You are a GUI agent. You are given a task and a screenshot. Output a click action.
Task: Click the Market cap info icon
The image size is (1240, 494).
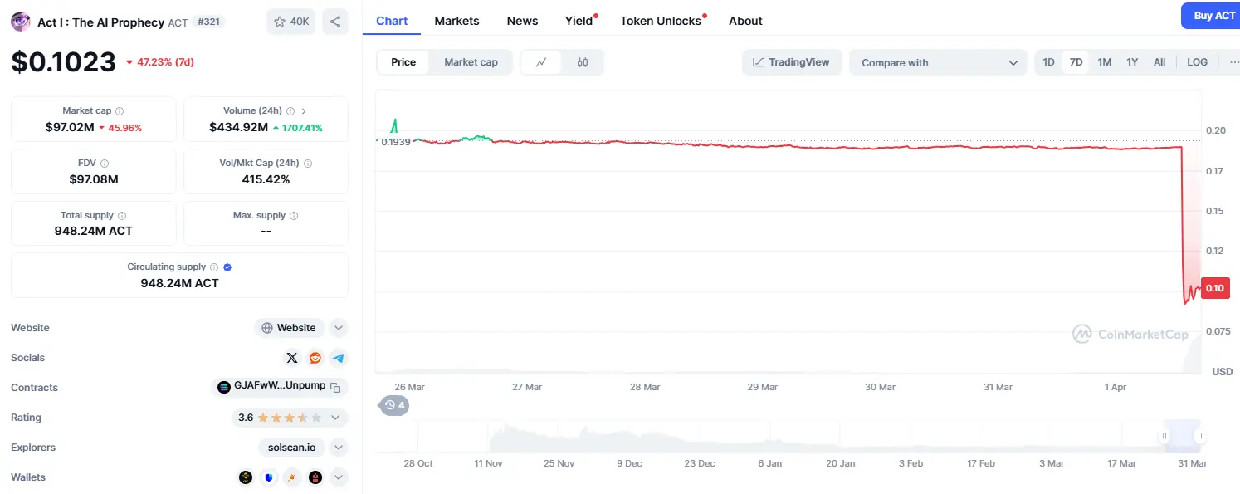coord(120,111)
